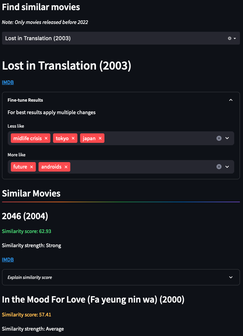Open the 'More like' dropdown list

(227, 166)
